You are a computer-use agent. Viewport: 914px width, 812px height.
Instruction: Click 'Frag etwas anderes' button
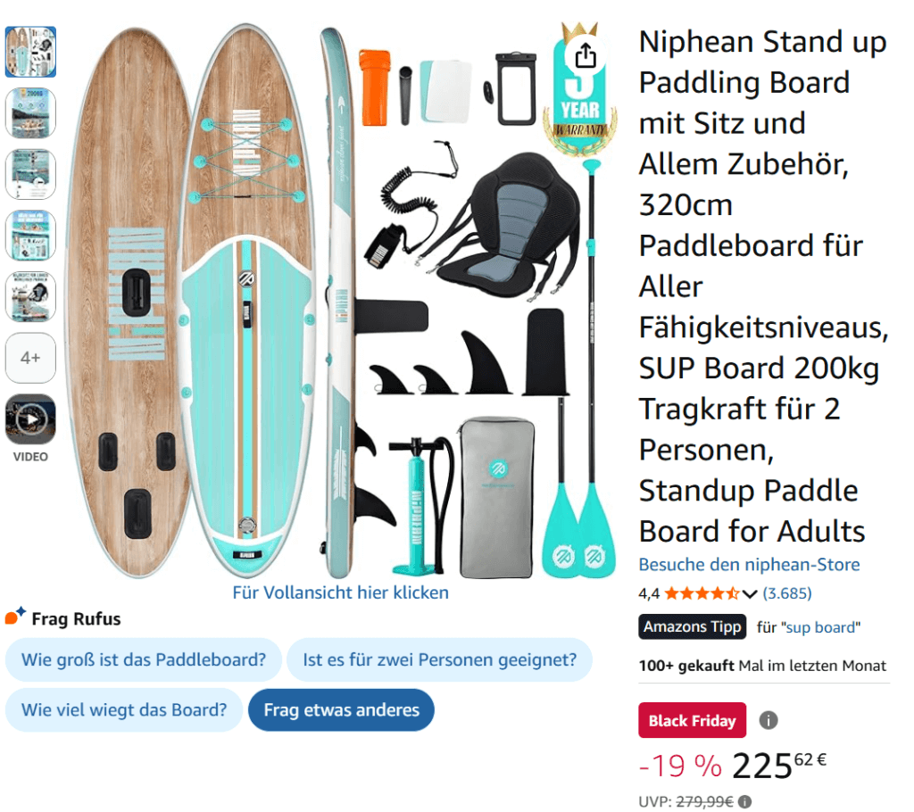[341, 710]
